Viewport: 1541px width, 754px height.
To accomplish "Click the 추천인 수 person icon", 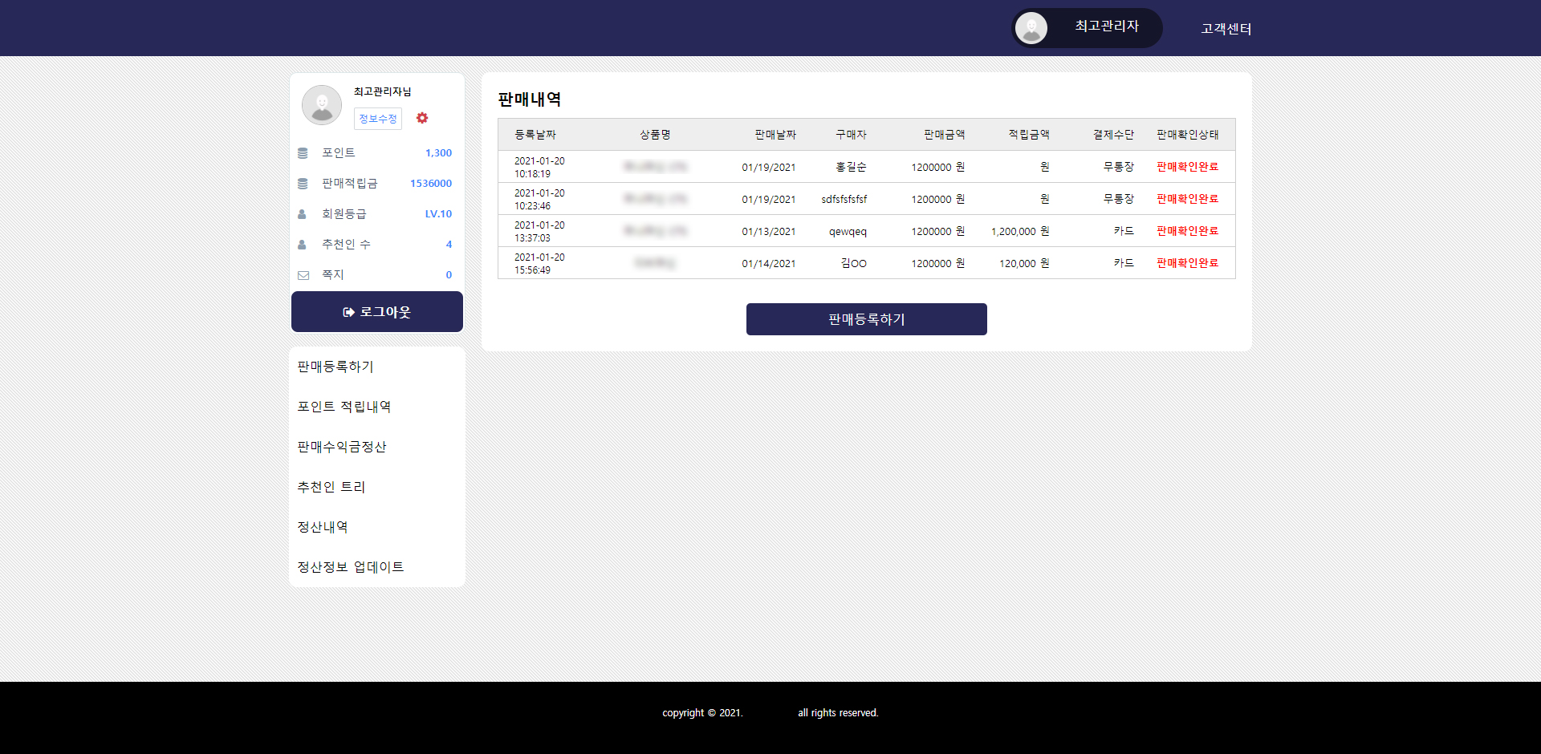I will [302, 245].
